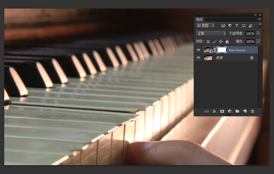The width and height of the screenshot is (274, 174).
Task: Select the 背景 layer thumbnail
Action: [x=208, y=58]
